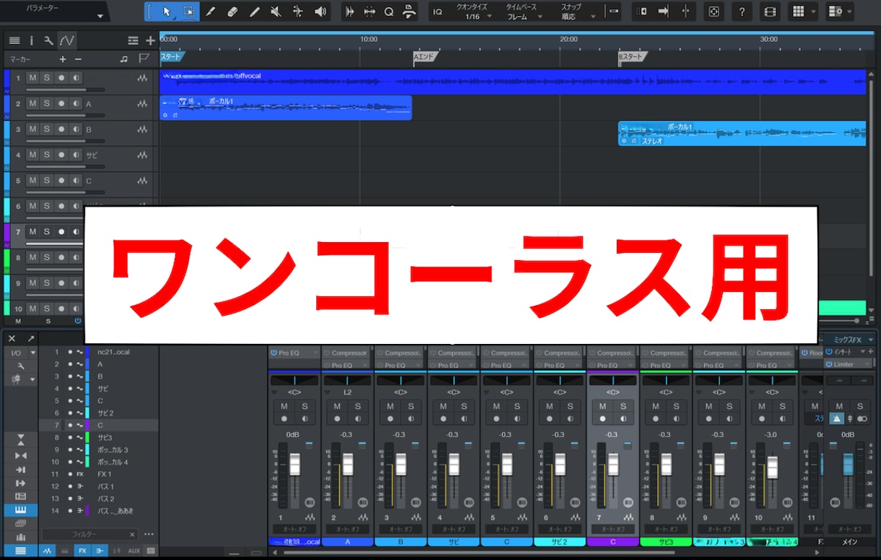Select the Paint tool

(210, 12)
